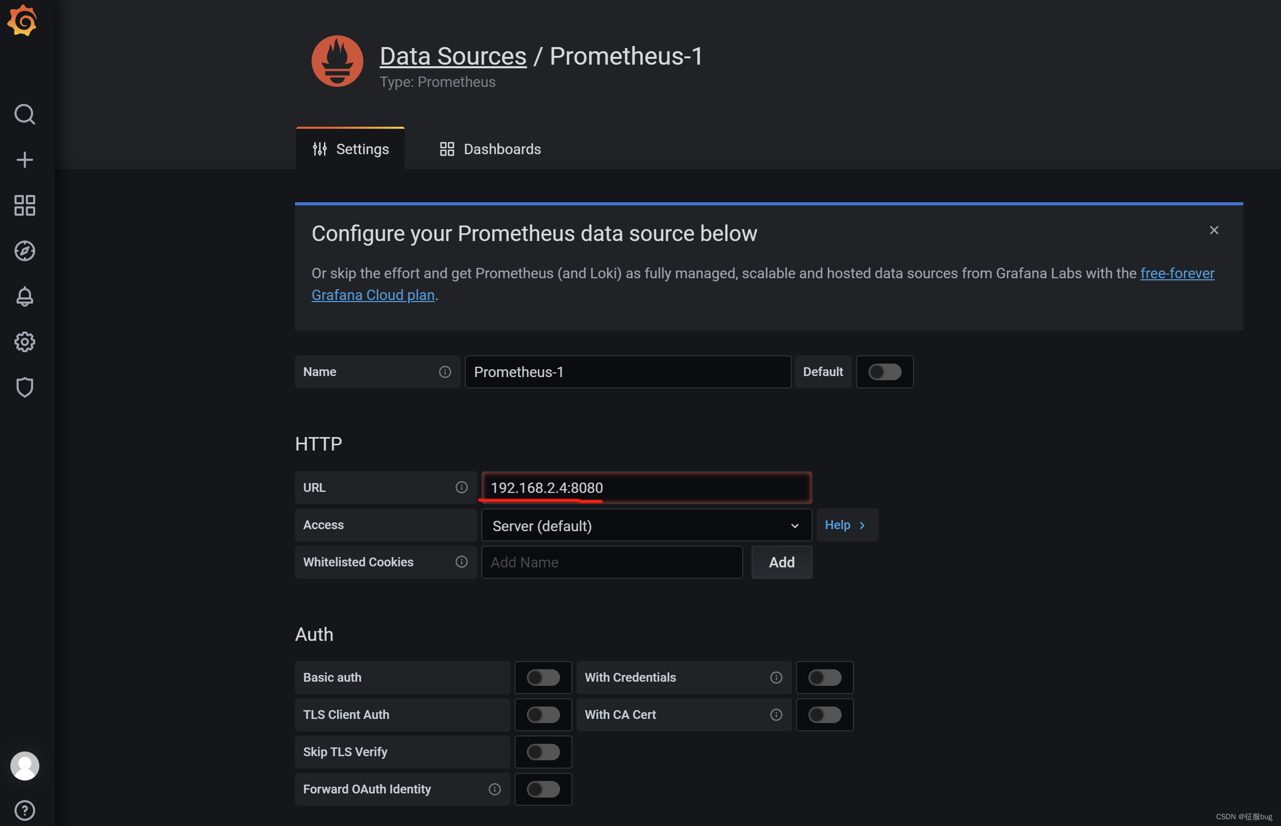Enable the Skip TLS Verify toggle
Screen dimensions: 1281x826
point(543,752)
